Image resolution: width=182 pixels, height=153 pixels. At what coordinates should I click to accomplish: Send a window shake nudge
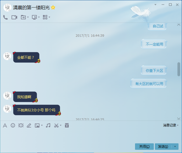click(21, 125)
